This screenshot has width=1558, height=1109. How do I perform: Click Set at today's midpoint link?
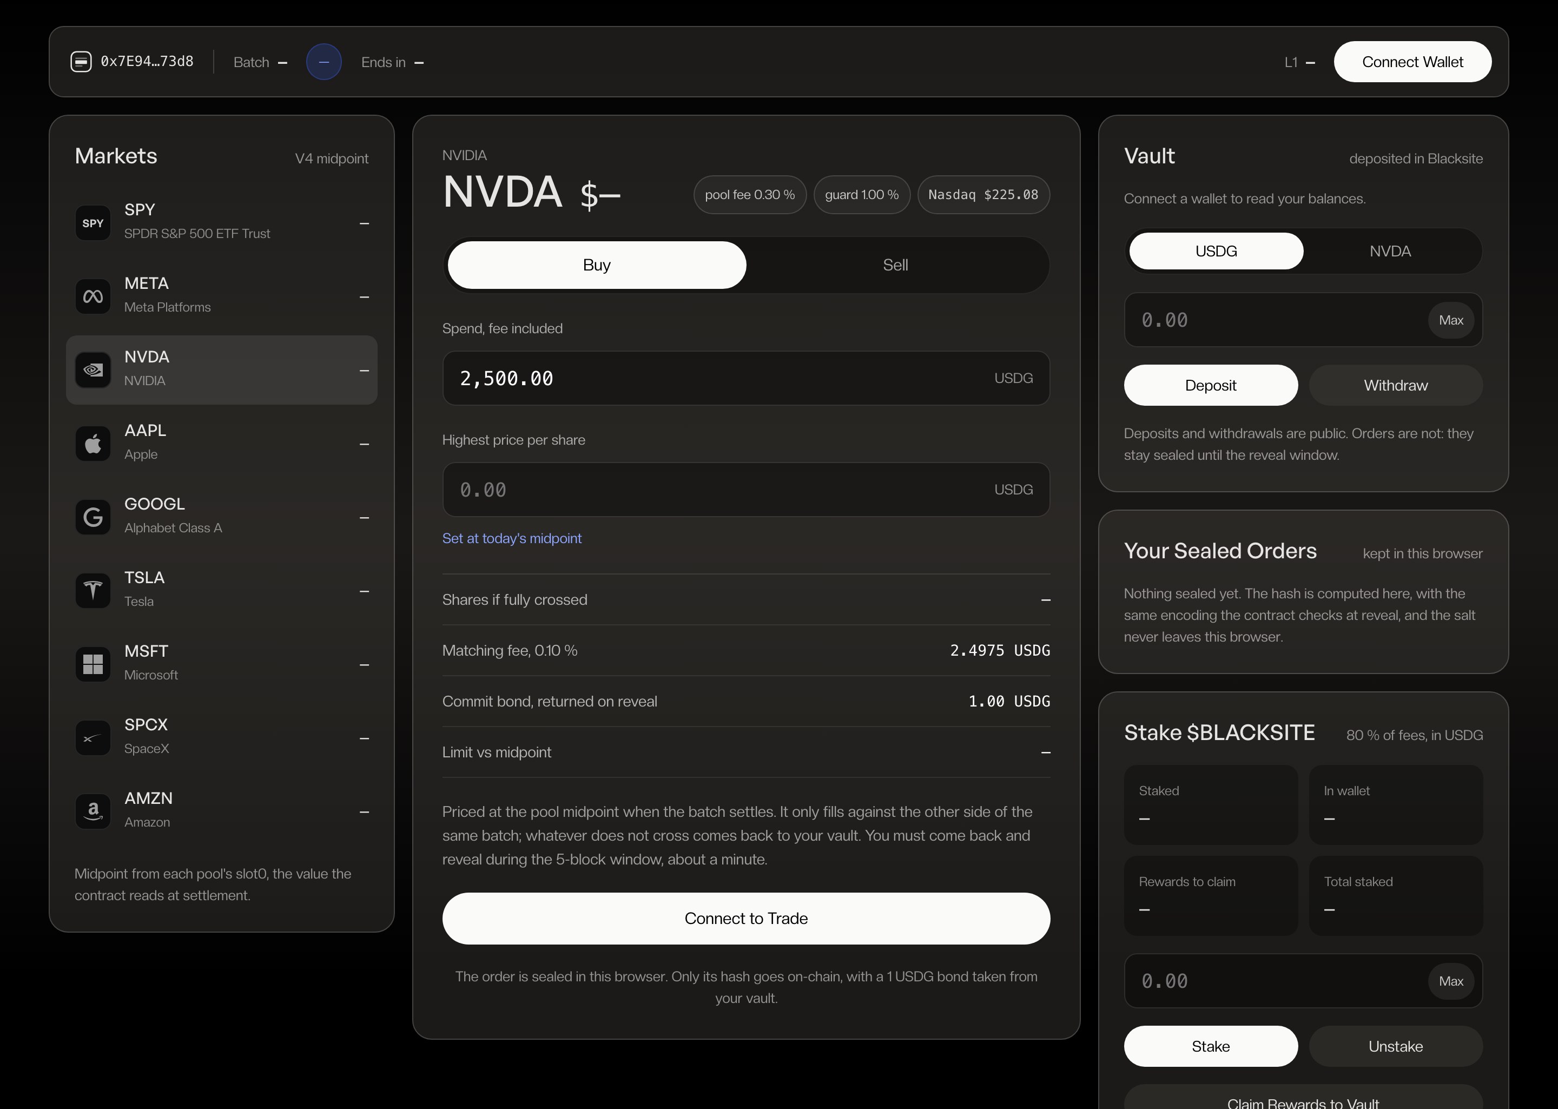click(512, 538)
